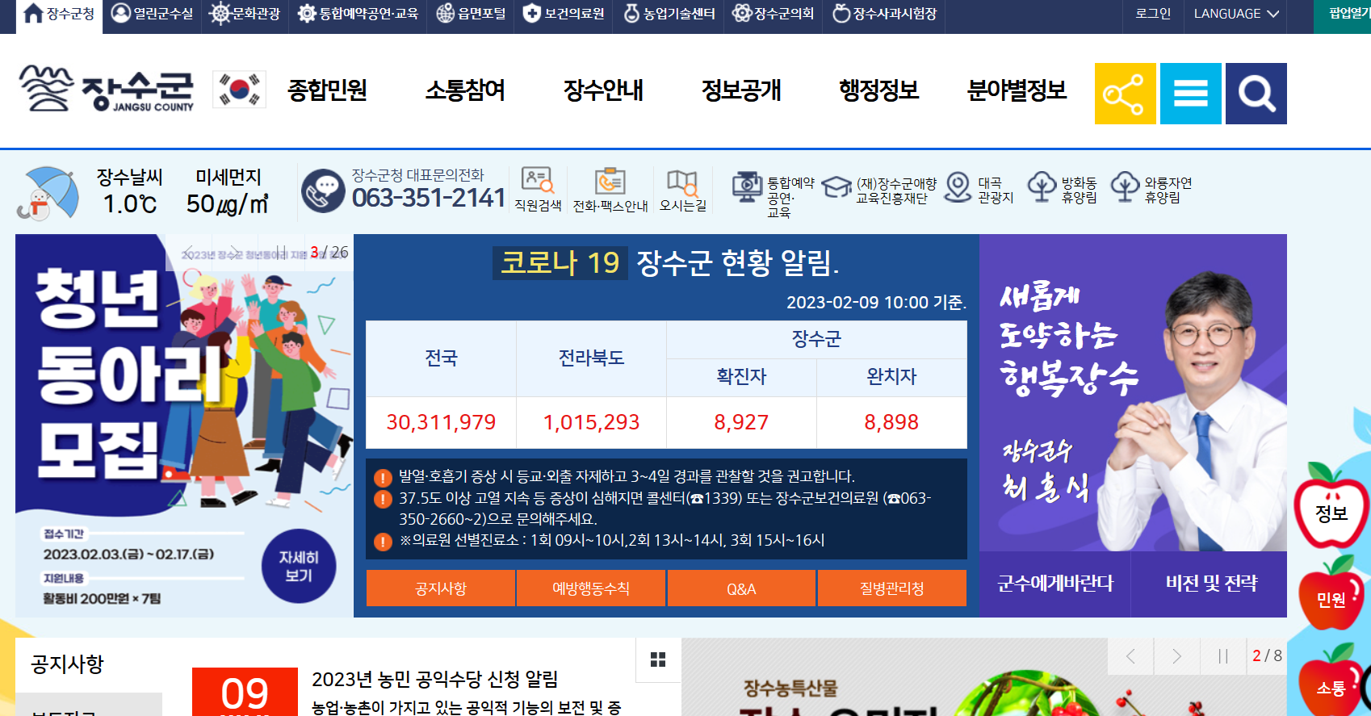Open 전화·팩스안내 icon
This screenshot has width=1371, height=716.
(610, 190)
